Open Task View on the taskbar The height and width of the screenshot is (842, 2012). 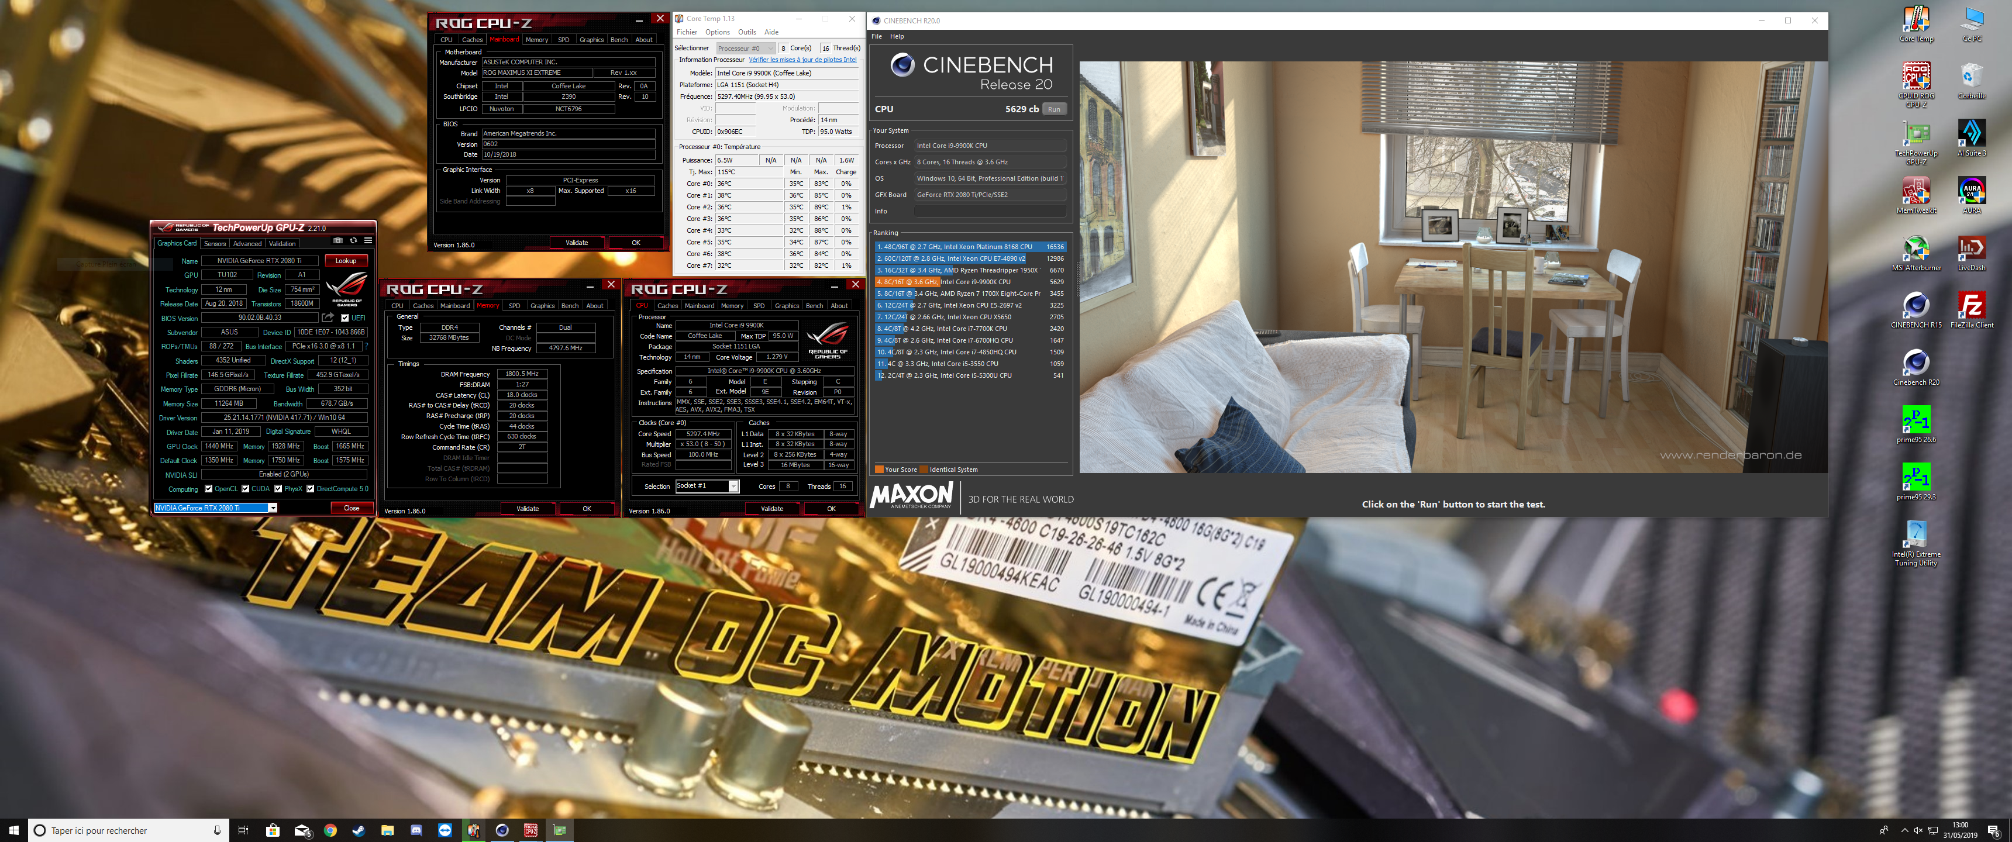point(243,830)
